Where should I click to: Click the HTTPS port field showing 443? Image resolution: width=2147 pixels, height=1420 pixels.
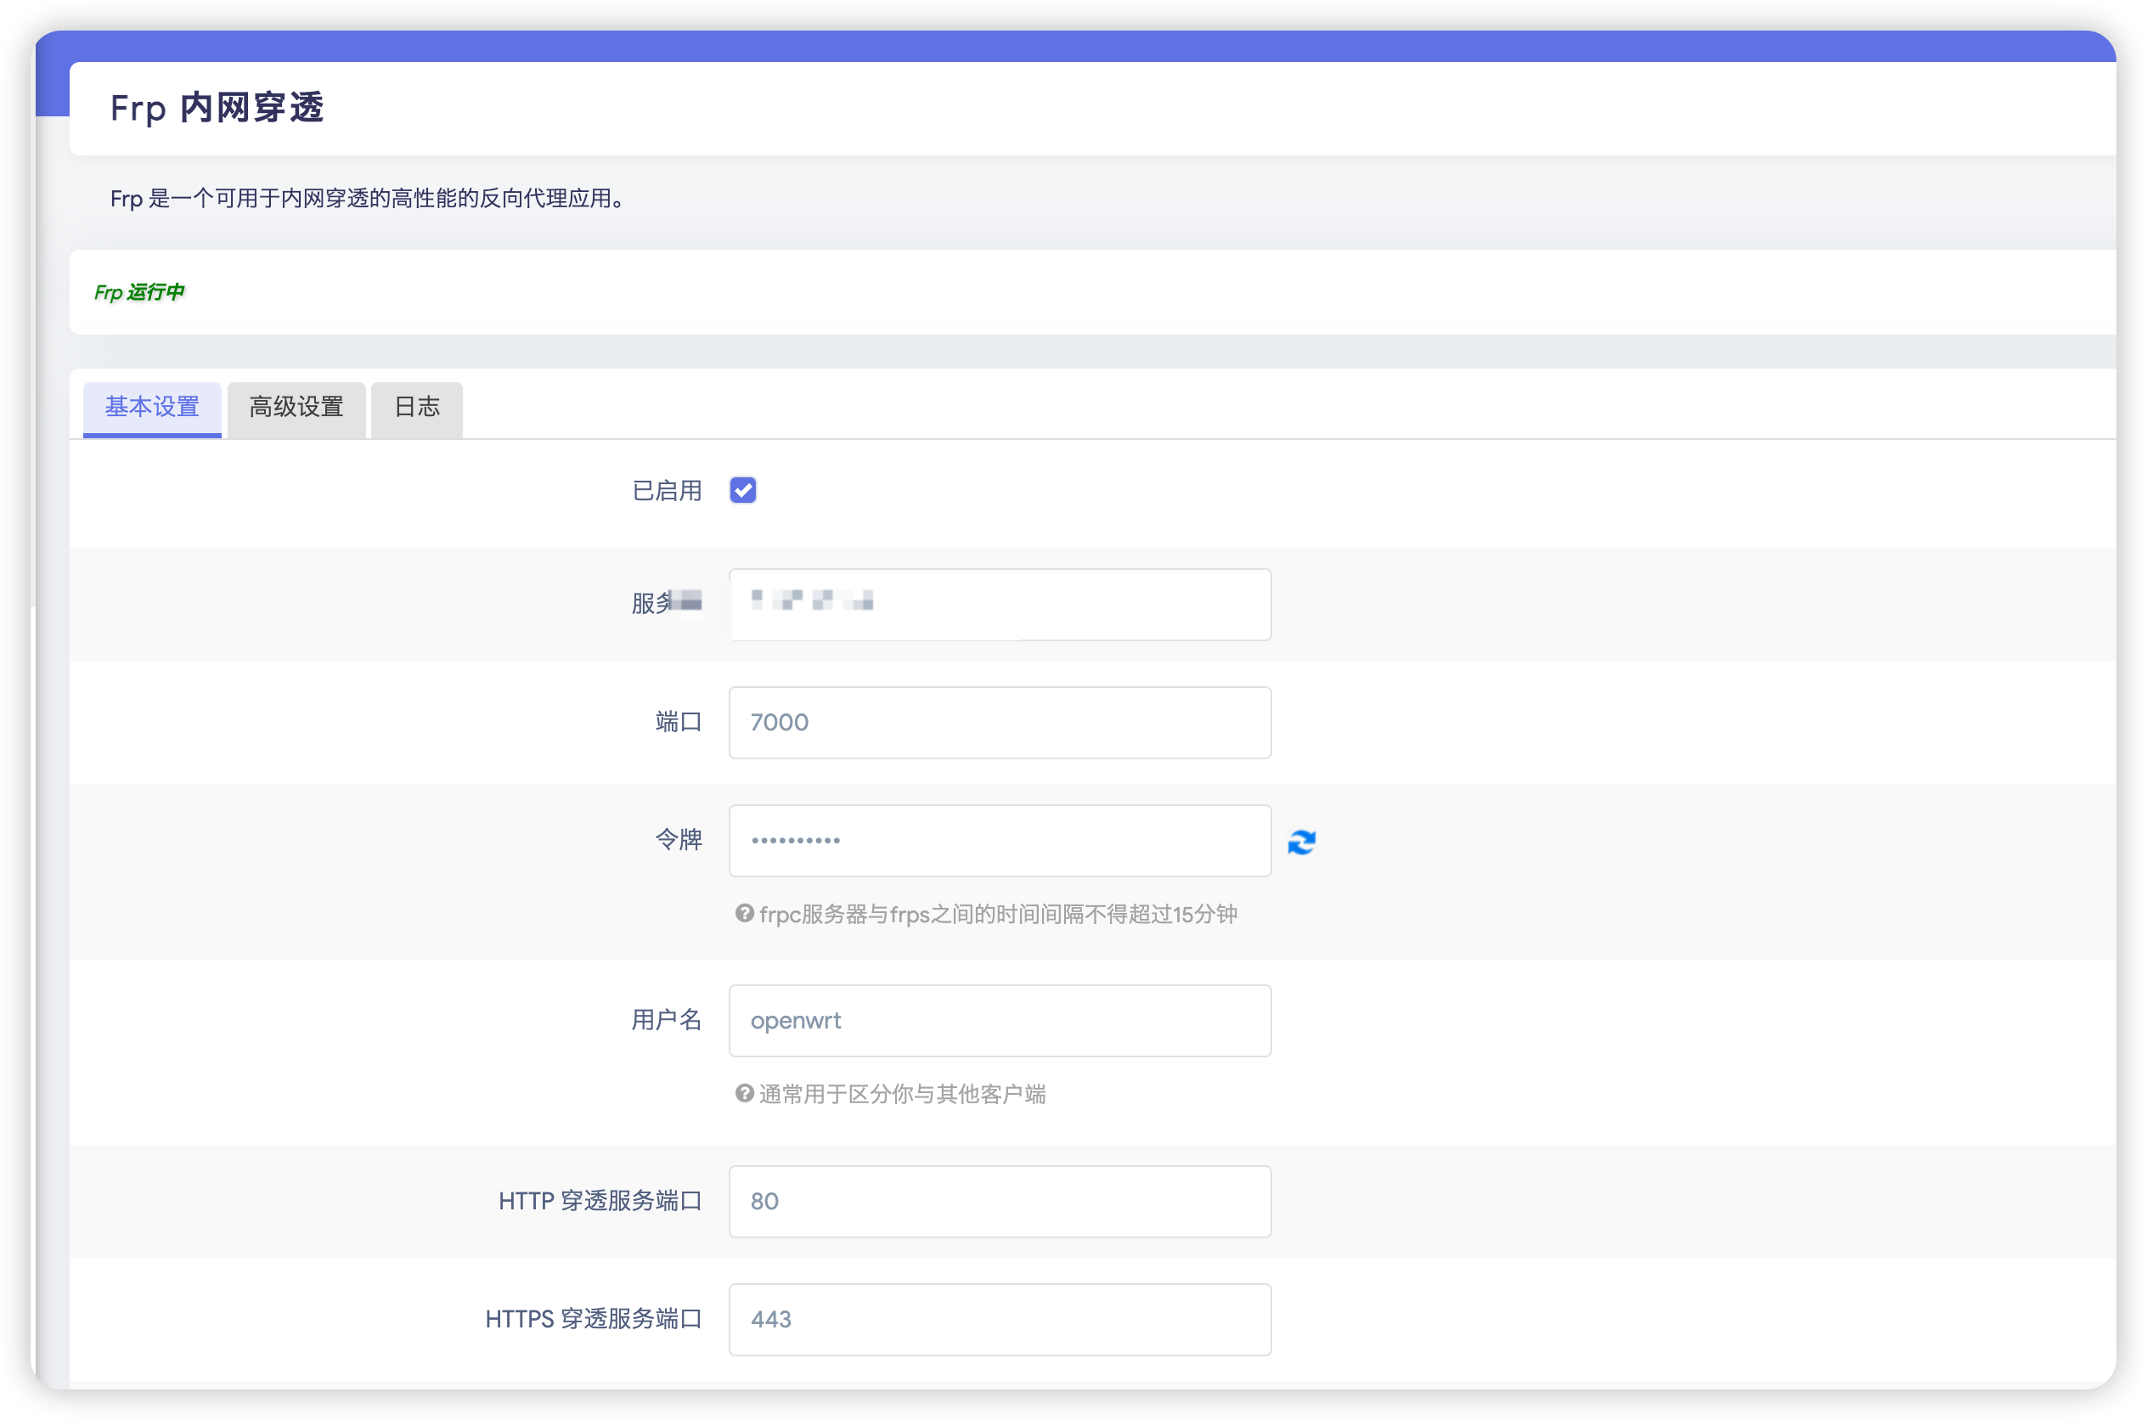coord(1000,1320)
